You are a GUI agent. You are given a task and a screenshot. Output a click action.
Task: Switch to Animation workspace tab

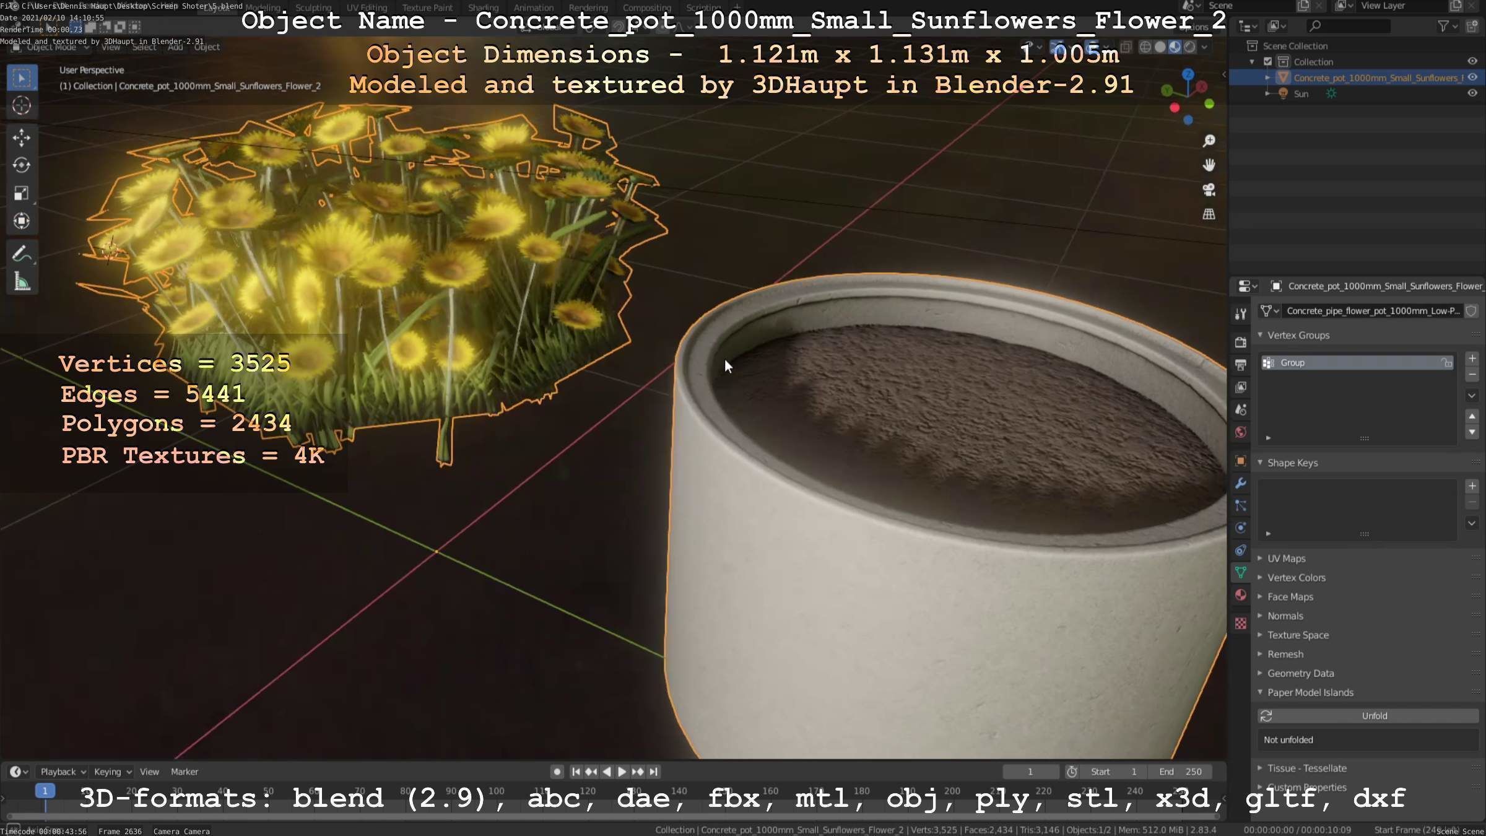(534, 7)
